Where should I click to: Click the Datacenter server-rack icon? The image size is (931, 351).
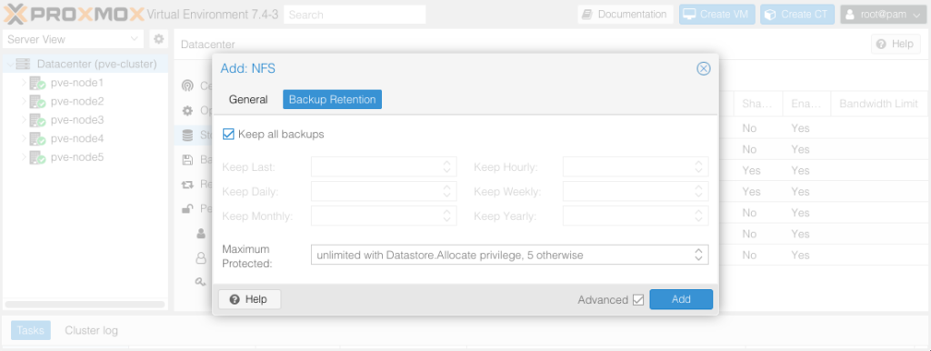pyautogui.click(x=23, y=65)
